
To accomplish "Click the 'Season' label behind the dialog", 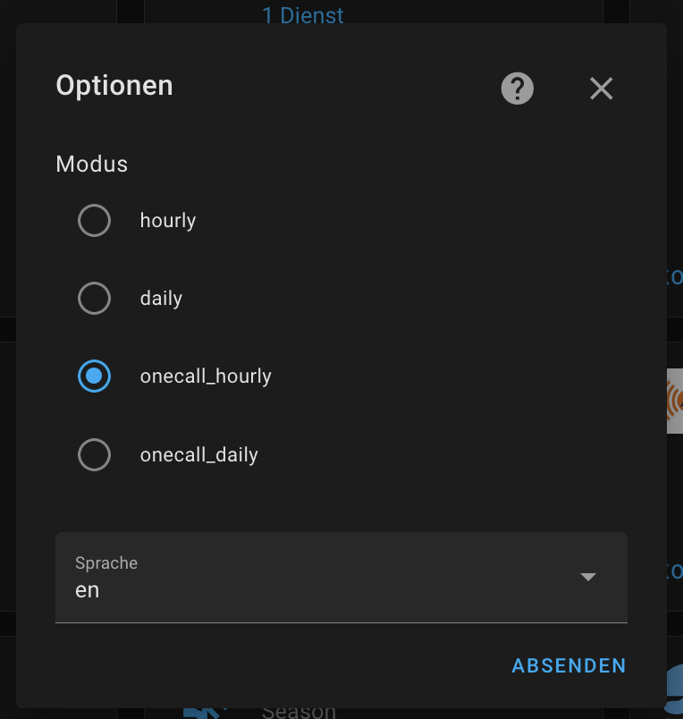I will coord(298,709).
